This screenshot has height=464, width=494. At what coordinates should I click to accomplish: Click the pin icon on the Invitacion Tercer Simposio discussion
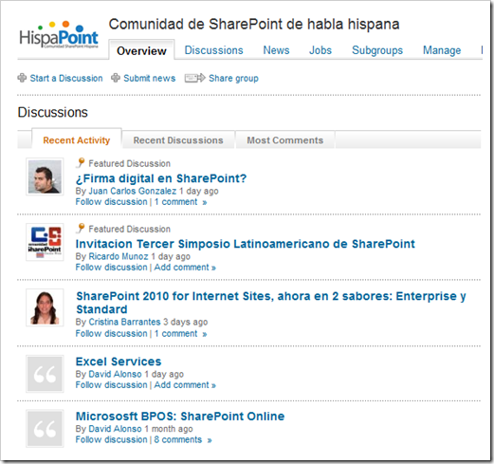pos(81,229)
